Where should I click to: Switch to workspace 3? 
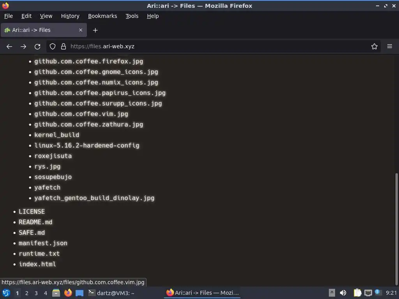[x=36, y=293]
